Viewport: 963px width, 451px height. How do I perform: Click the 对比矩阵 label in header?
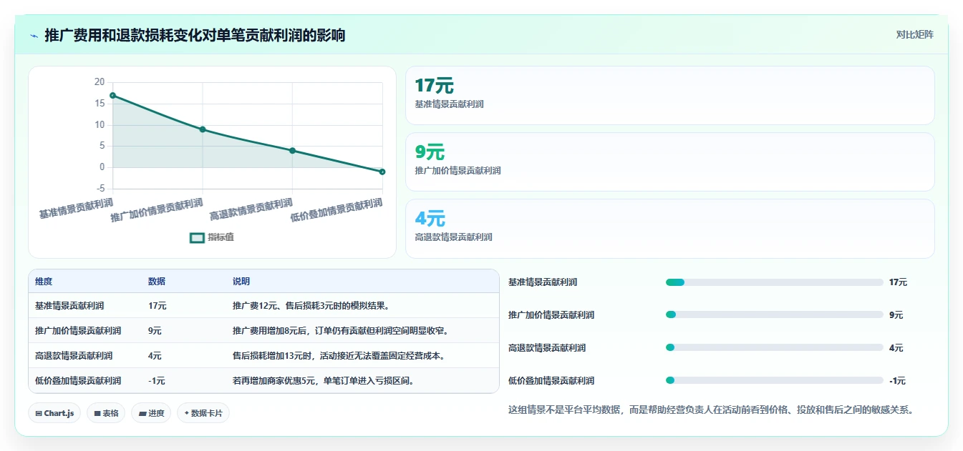pos(915,34)
